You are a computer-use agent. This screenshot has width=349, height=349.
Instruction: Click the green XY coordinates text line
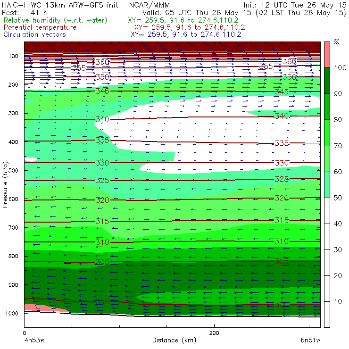pyautogui.click(x=183, y=20)
